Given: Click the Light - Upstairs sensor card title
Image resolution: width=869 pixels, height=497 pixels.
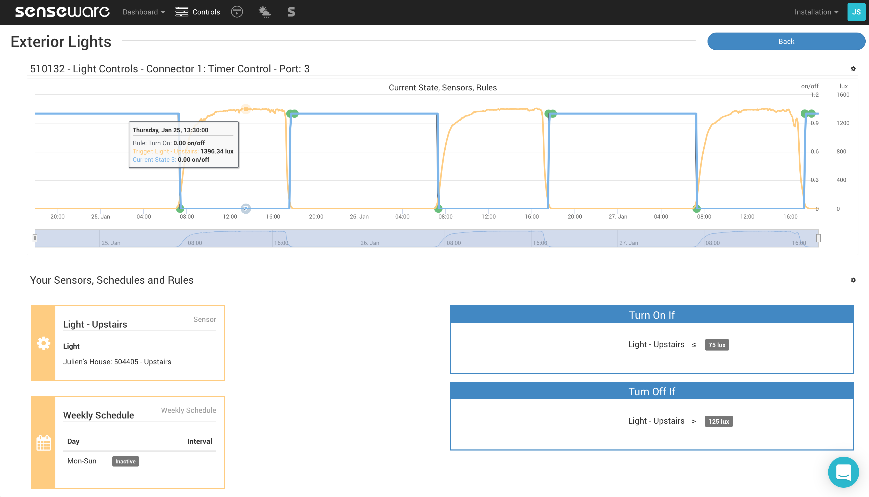Looking at the screenshot, I should pos(95,324).
